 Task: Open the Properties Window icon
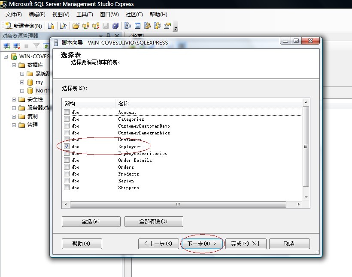point(167,26)
